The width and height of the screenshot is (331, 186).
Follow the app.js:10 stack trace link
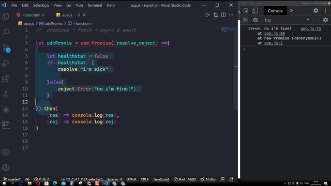[275, 33]
